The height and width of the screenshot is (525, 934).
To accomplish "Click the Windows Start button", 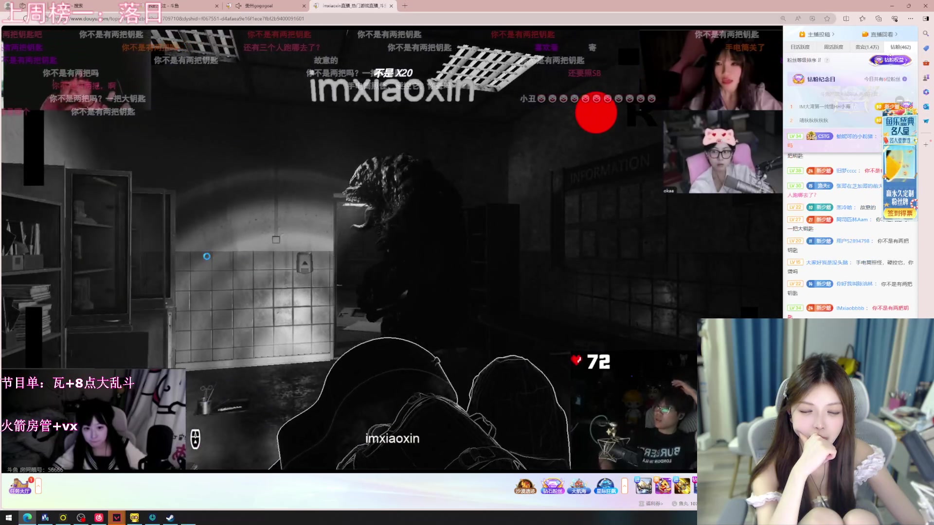I will tap(9, 518).
